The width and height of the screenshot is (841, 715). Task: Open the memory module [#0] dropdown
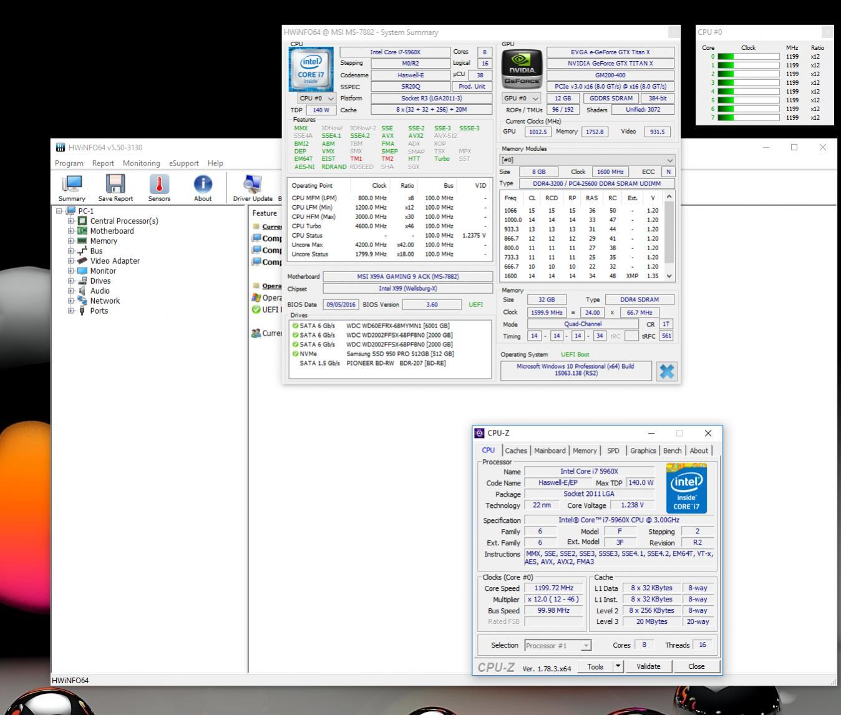587,160
